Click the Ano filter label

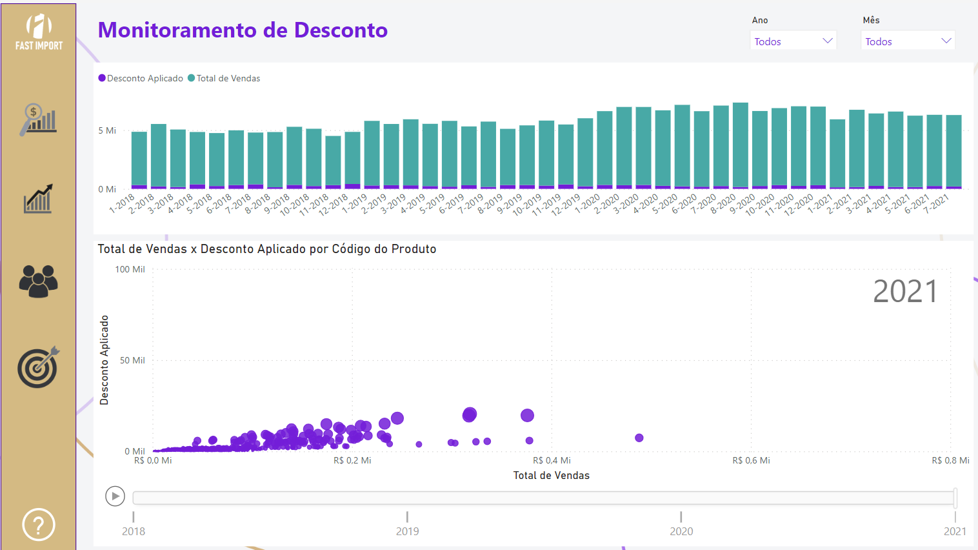[760, 20]
